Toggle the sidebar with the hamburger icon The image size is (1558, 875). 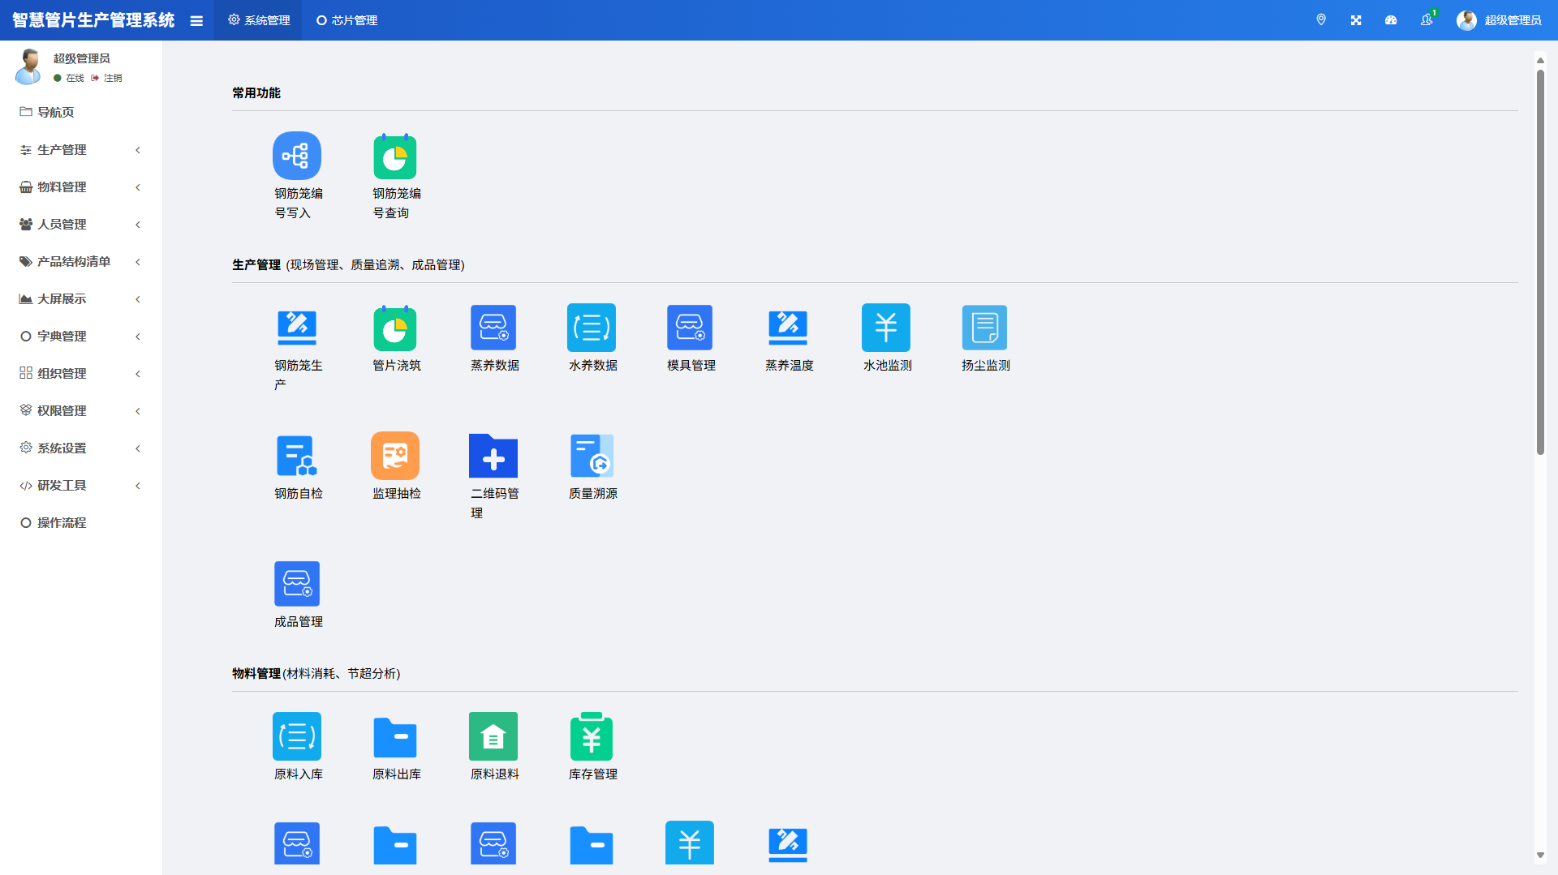pos(196,21)
